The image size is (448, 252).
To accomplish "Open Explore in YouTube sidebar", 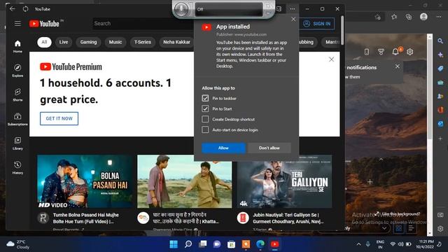I will [x=17, y=71].
